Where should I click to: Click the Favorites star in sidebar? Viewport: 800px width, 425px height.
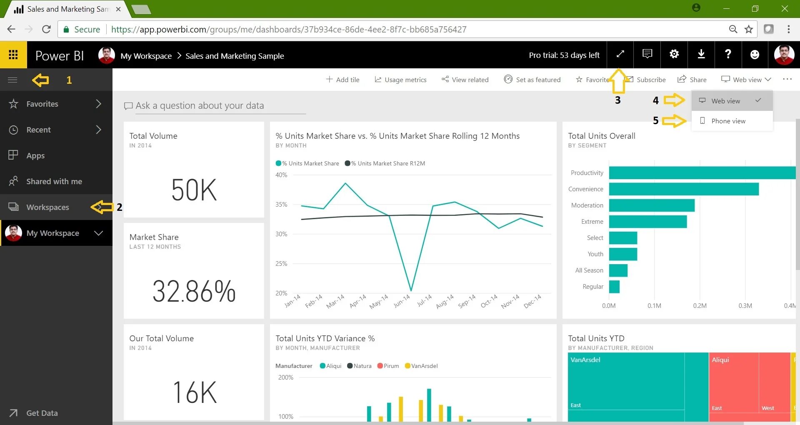[x=13, y=104]
